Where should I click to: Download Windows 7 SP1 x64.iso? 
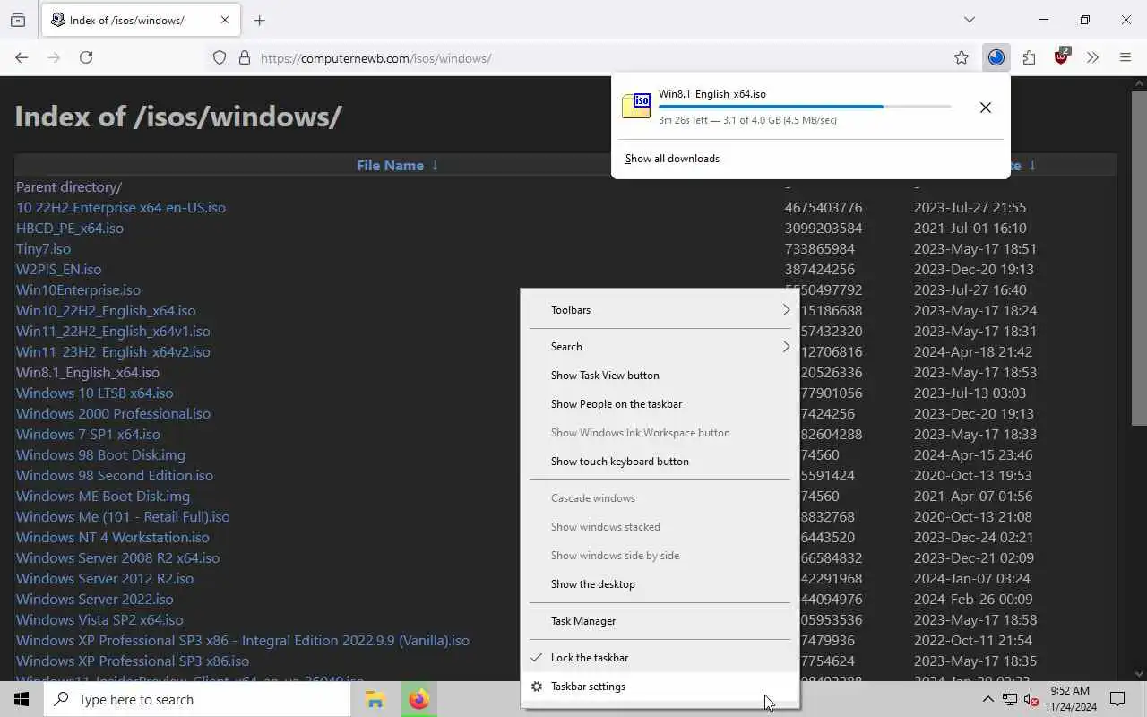88,434
